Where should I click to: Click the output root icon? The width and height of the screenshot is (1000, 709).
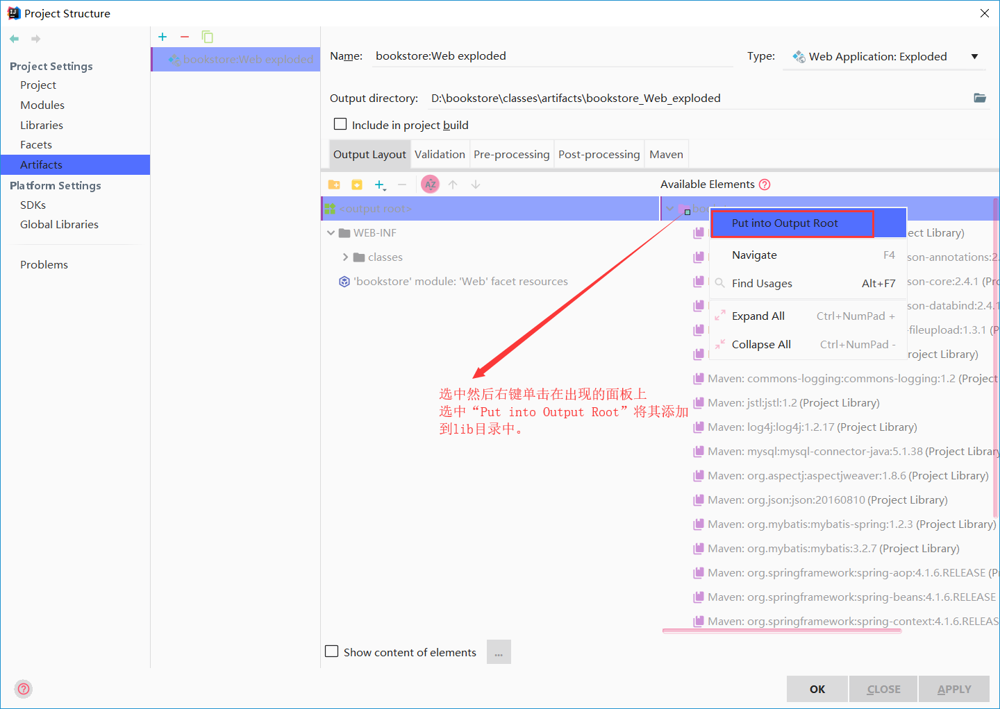click(331, 208)
